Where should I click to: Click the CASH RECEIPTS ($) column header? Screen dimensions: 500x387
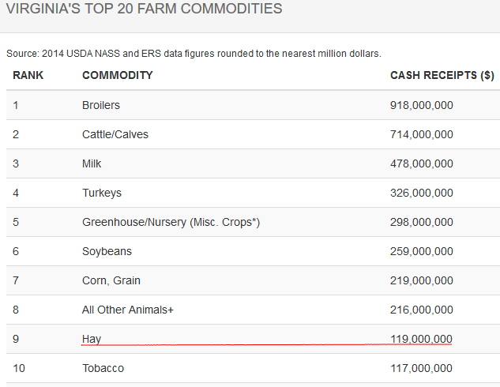(x=442, y=75)
